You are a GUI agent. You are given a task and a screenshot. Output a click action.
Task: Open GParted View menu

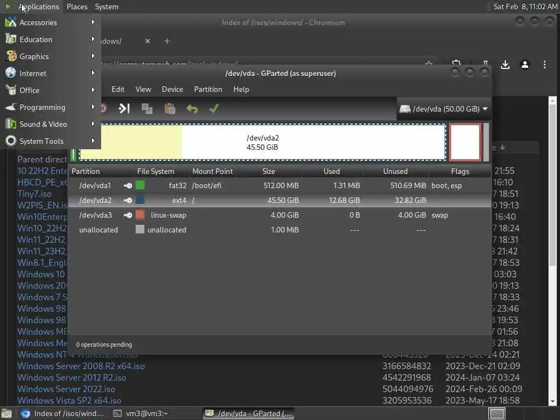(143, 89)
